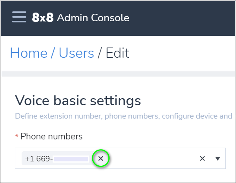
Task: Click the gray divider bar below breadcrumbs
Action: pos(118,73)
